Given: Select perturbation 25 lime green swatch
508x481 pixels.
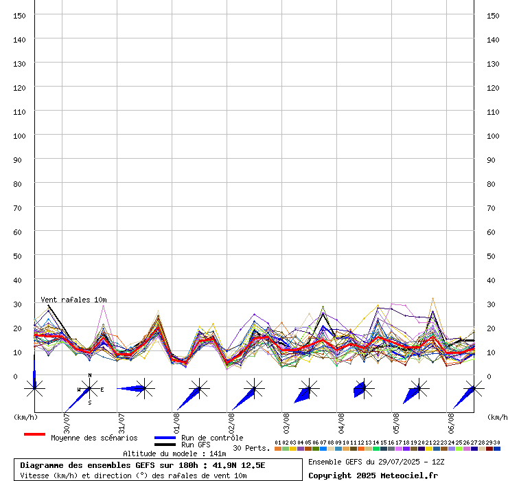Looking at the screenshot, I should [459, 449].
